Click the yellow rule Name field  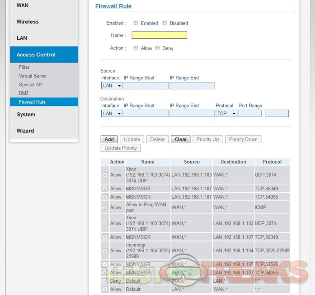pyautogui.click(x=159, y=35)
